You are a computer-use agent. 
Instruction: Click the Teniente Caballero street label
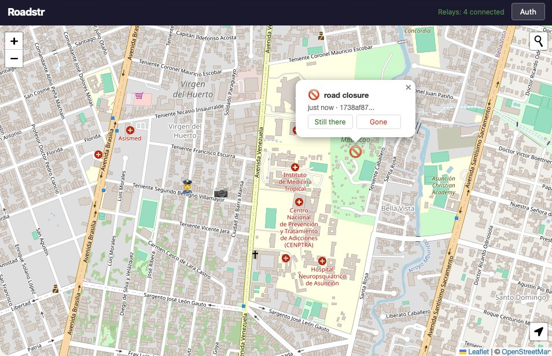point(377,169)
